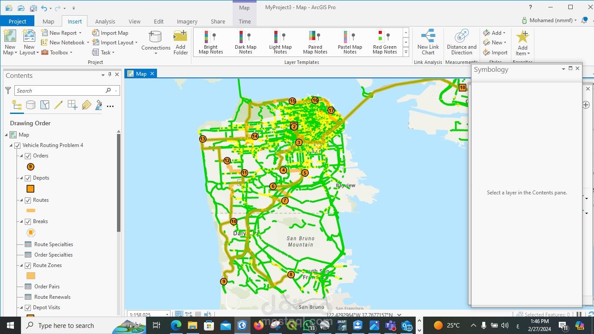Screen dimensions: 594x334
Task: Select List By Labeling tag icon
Action: pyautogui.click(x=86, y=105)
